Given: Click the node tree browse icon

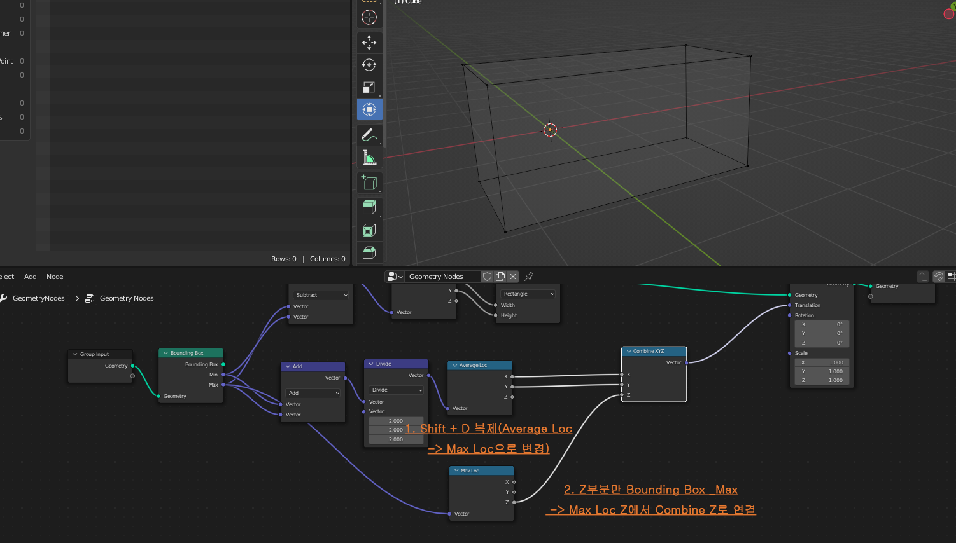Looking at the screenshot, I should (395, 277).
